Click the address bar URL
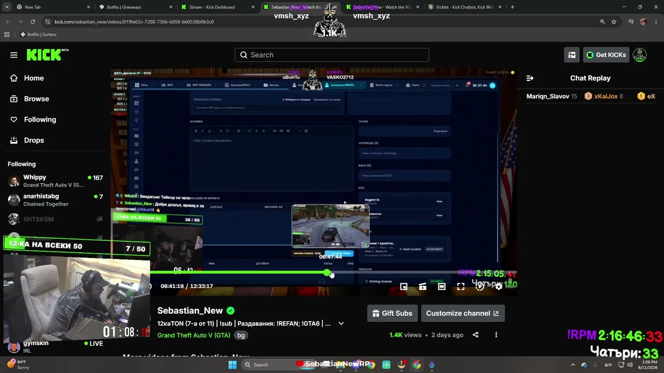 coord(134,22)
